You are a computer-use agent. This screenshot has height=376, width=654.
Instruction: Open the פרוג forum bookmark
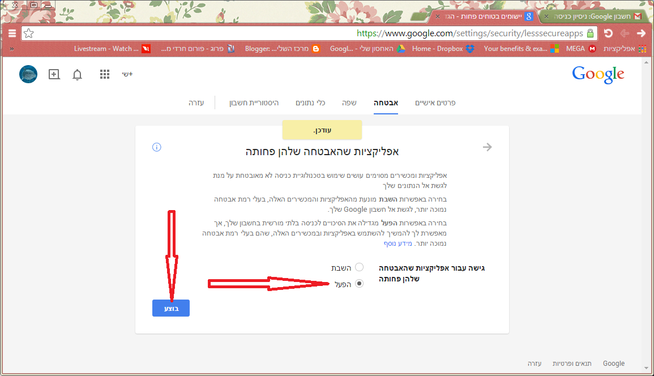198,49
